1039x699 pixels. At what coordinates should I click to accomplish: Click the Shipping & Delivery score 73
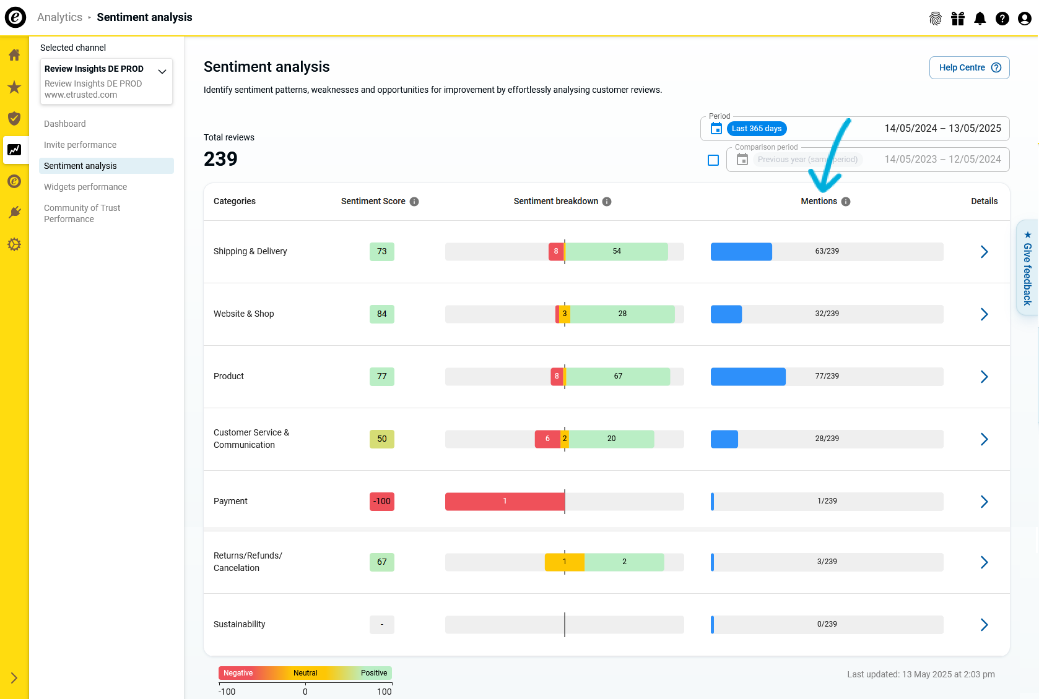coord(382,252)
